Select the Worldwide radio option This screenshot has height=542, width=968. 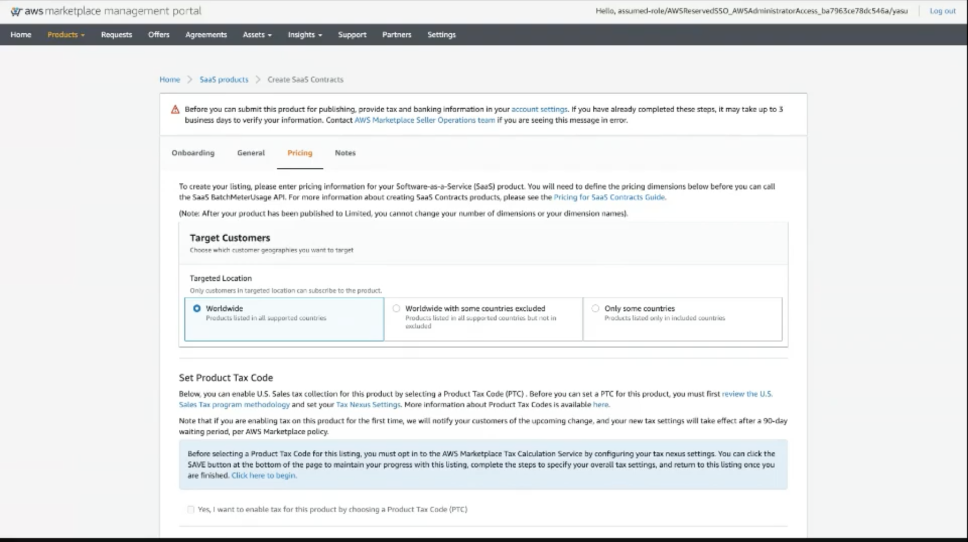pyautogui.click(x=197, y=308)
